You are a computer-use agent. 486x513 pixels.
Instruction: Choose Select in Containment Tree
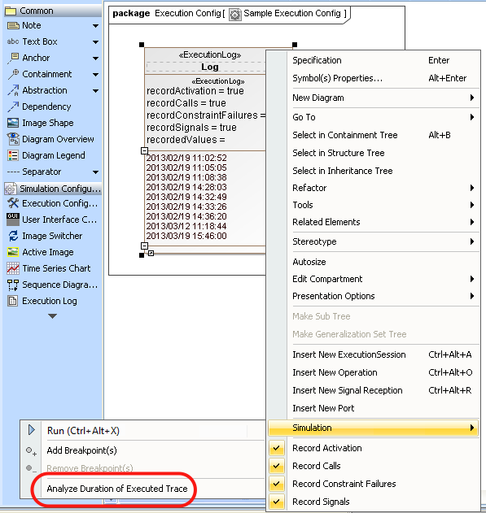click(374, 135)
